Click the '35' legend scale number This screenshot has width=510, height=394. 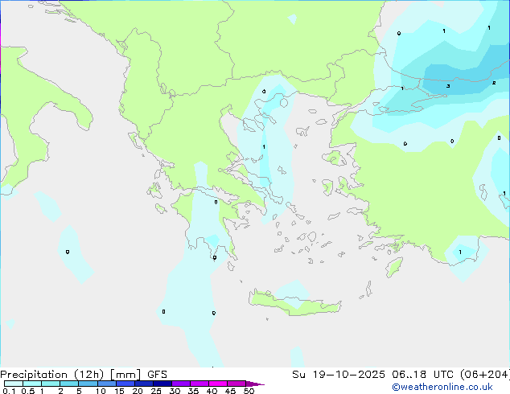(x=193, y=391)
